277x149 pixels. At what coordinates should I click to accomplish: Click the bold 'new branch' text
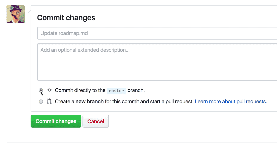coord(89,102)
